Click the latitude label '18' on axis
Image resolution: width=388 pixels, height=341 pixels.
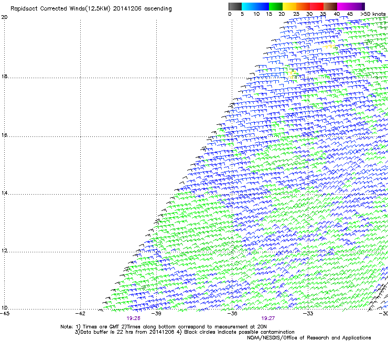[4, 76]
